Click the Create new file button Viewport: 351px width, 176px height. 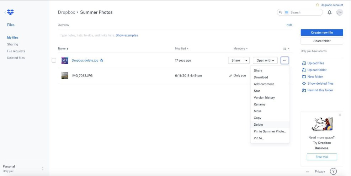[321, 33]
